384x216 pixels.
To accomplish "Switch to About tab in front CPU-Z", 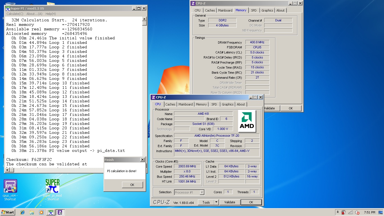I will coord(241,104).
